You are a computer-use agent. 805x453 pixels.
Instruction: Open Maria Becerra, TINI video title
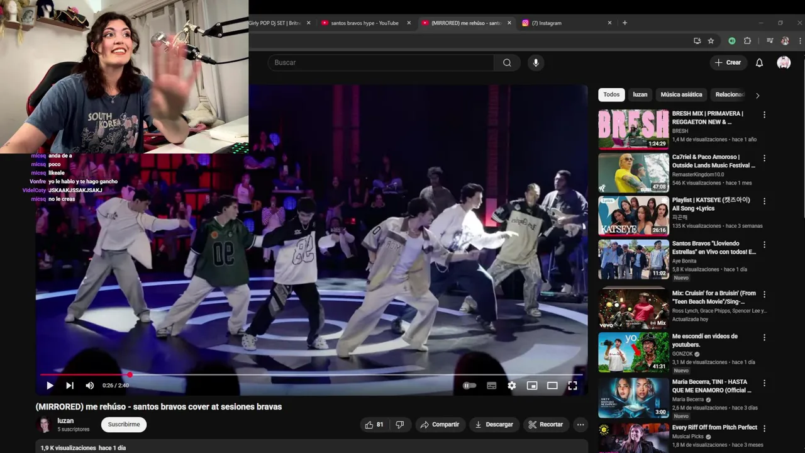(712, 386)
